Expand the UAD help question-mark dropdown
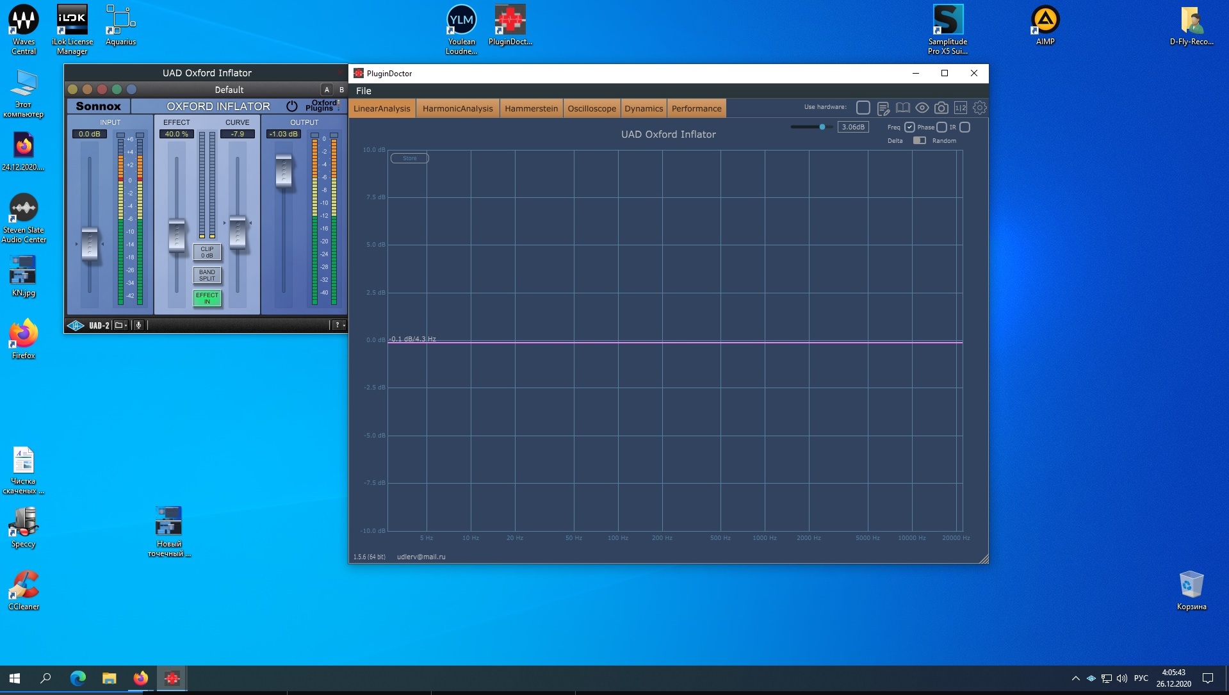Screen dimensions: 1229x695 [x=339, y=325]
